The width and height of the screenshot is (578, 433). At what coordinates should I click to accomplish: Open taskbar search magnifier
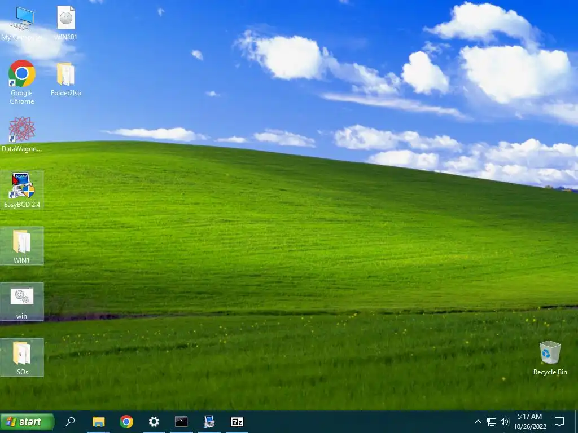pos(70,422)
